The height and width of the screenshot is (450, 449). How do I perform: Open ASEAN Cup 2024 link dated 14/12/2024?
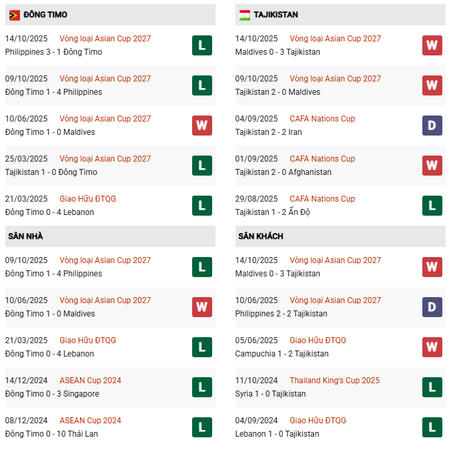click(90, 381)
